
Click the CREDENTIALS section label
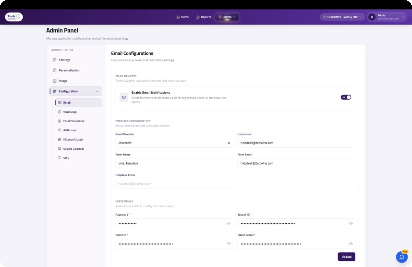click(124, 202)
